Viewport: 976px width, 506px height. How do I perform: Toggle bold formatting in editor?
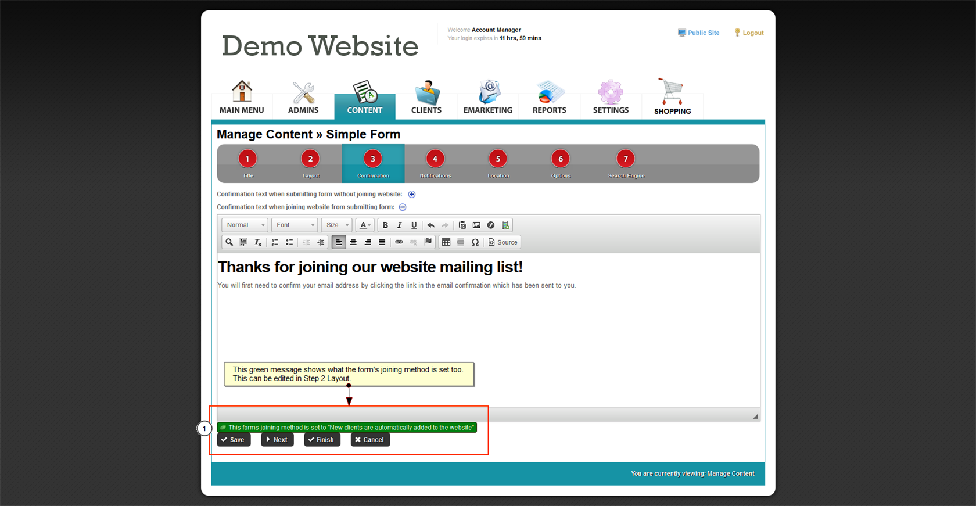(385, 225)
